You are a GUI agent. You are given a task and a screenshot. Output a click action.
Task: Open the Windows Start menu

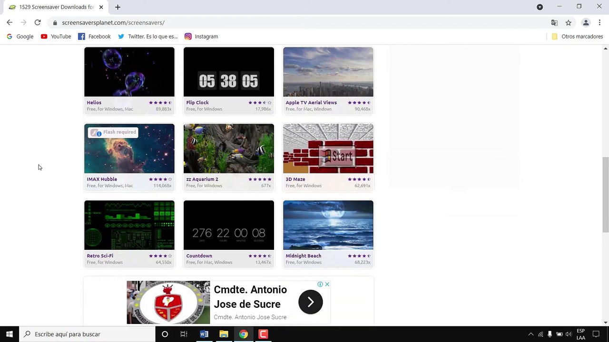[x=10, y=334]
